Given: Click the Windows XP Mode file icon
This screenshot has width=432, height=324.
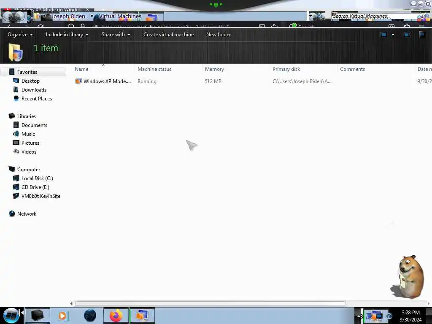Looking at the screenshot, I should tap(78, 81).
